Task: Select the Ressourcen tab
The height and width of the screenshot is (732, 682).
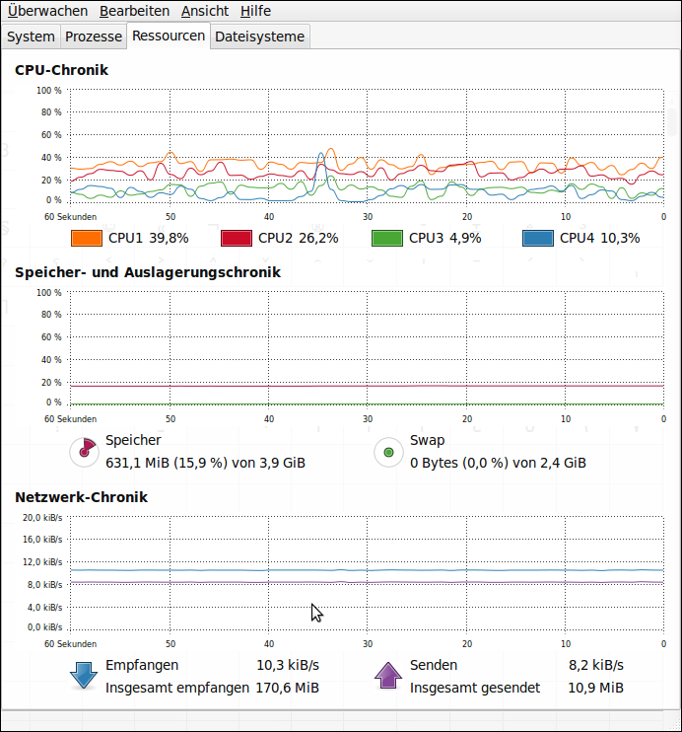Action: pos(169,36)
